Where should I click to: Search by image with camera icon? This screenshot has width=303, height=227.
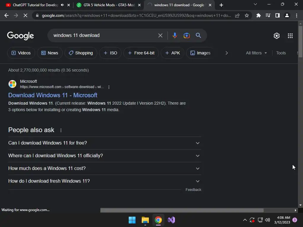click(x=186, y=35)
